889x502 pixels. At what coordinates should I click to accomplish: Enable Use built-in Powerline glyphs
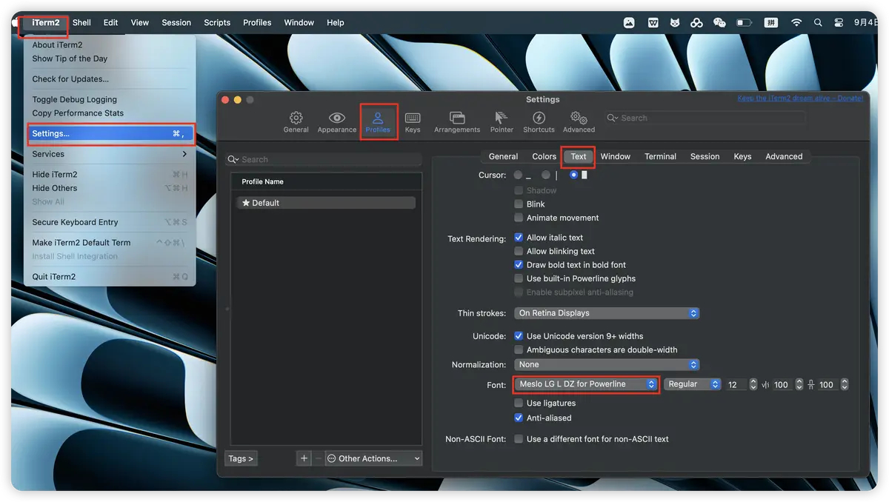[x=519, y=278]
